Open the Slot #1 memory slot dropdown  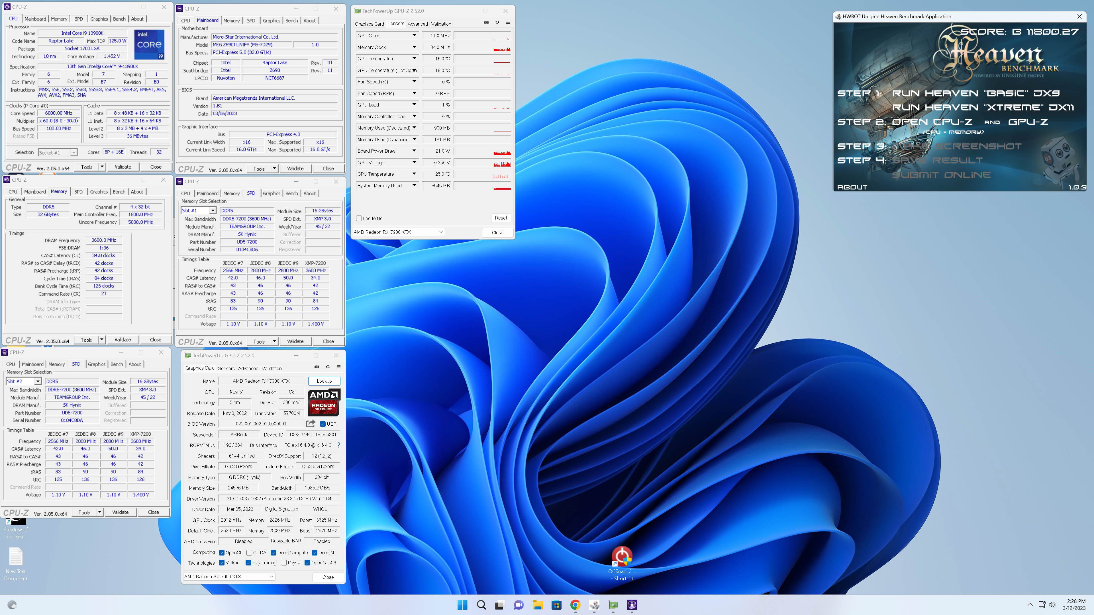(199, 210)
